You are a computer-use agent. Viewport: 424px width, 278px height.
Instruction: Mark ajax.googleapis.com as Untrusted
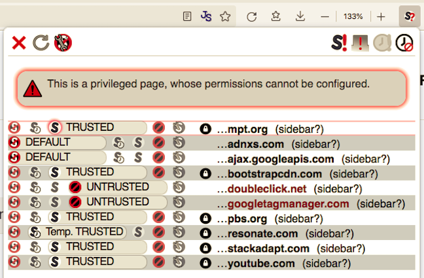tap(158, 157)
